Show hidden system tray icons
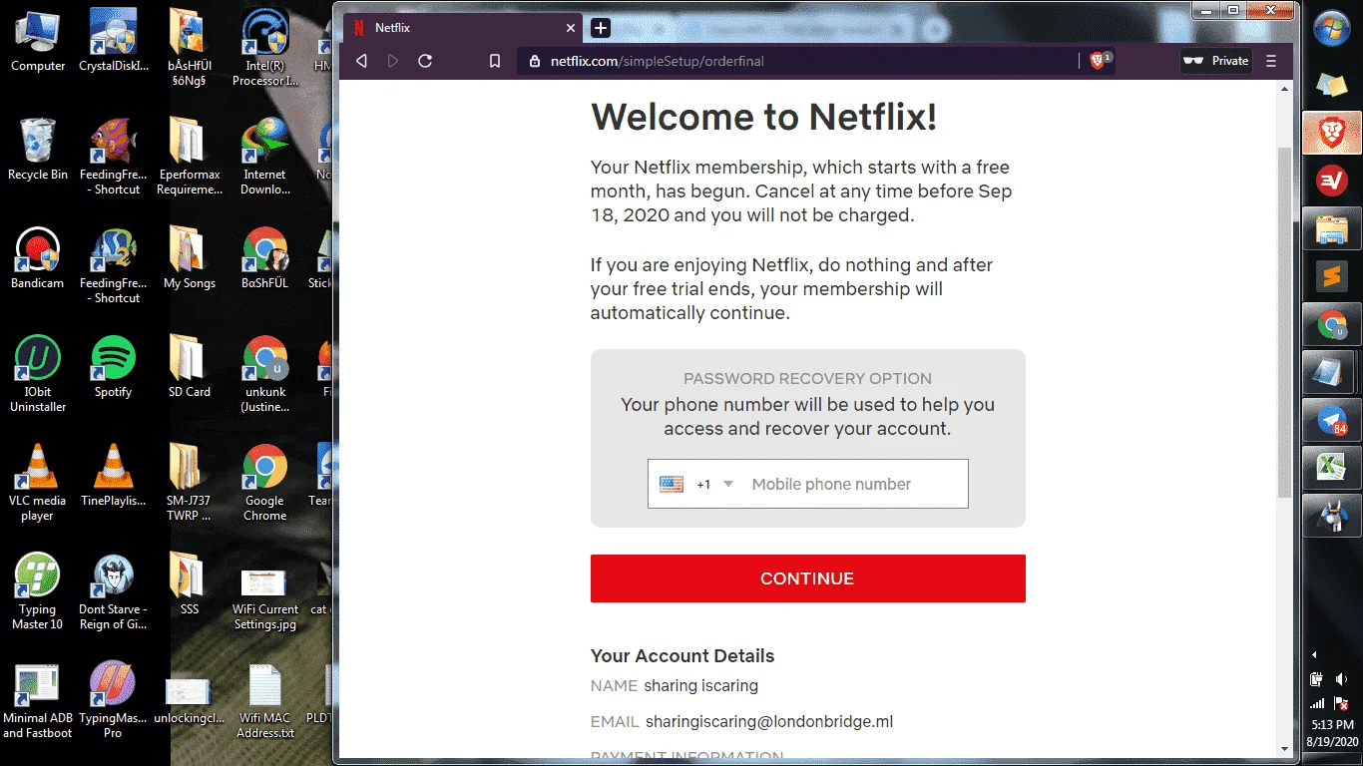The width and height of the screenshot is (1363, 766). click(1314, 655)
